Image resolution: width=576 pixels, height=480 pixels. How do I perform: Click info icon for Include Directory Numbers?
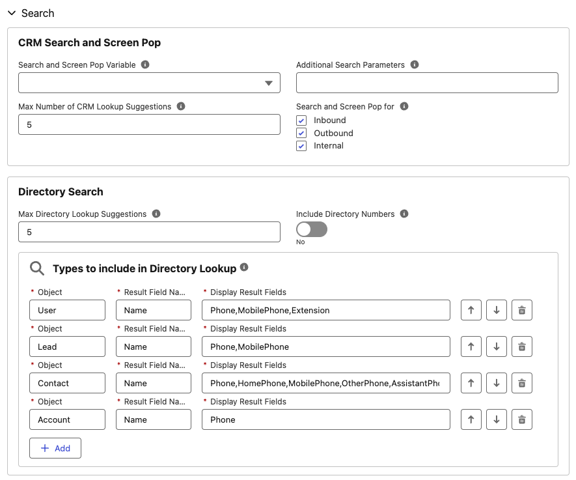(x=404, y=214)
